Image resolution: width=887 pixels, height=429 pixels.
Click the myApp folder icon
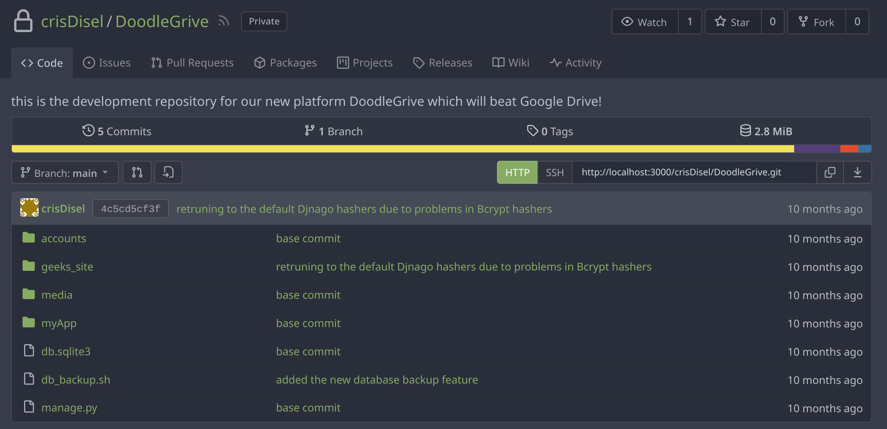[x=29, y=322]
